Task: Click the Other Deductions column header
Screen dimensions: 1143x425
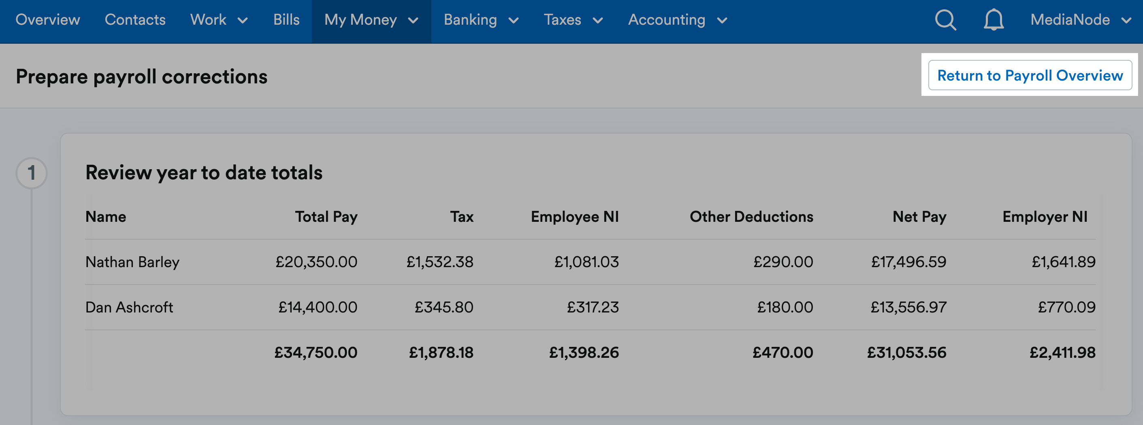Action: click(x=752, y=217)
